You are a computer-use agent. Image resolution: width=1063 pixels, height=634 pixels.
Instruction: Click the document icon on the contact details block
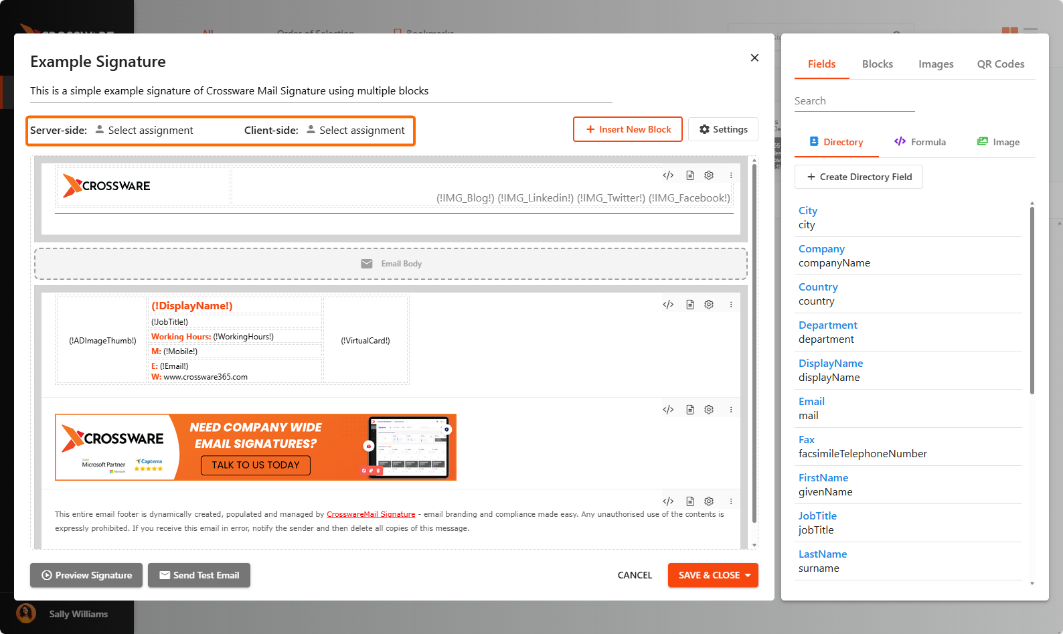pos(690,305)
